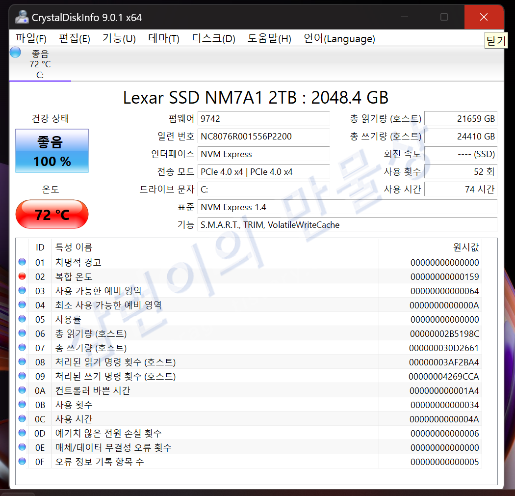This screenshot has height=496, width=515.
Task: Select 예기치 않은 전원 손실 횟수 row
Action: pos(249,433)
